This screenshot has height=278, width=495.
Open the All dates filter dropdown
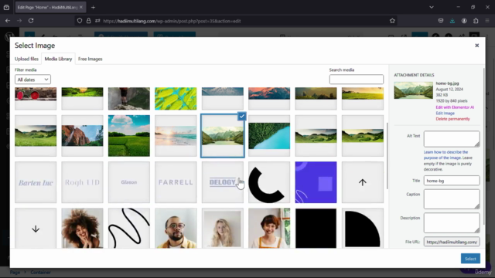[32, 80]
